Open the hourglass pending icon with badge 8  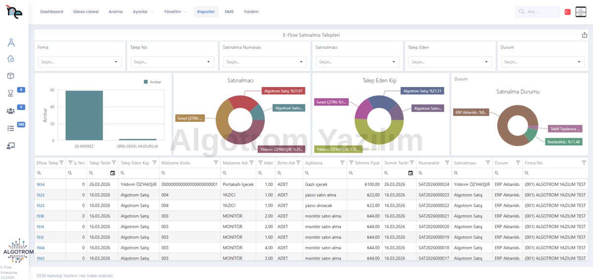[x=11, y=93]
